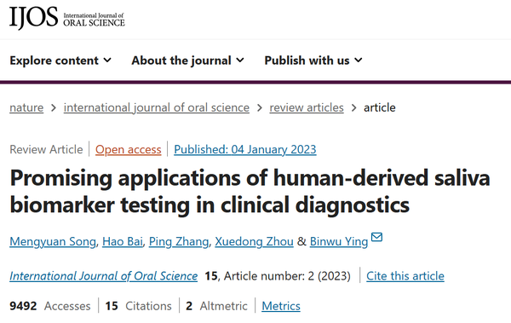The width and height of the screenshot is (511, 323).
Task: View author Ping Zhang details
Action: pos(179,242)
